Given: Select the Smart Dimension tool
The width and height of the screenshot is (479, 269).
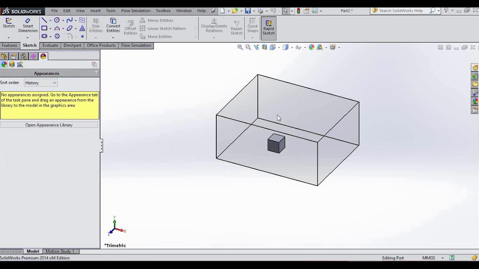Looking at the screenshot, I should click(x=28, y=25).
